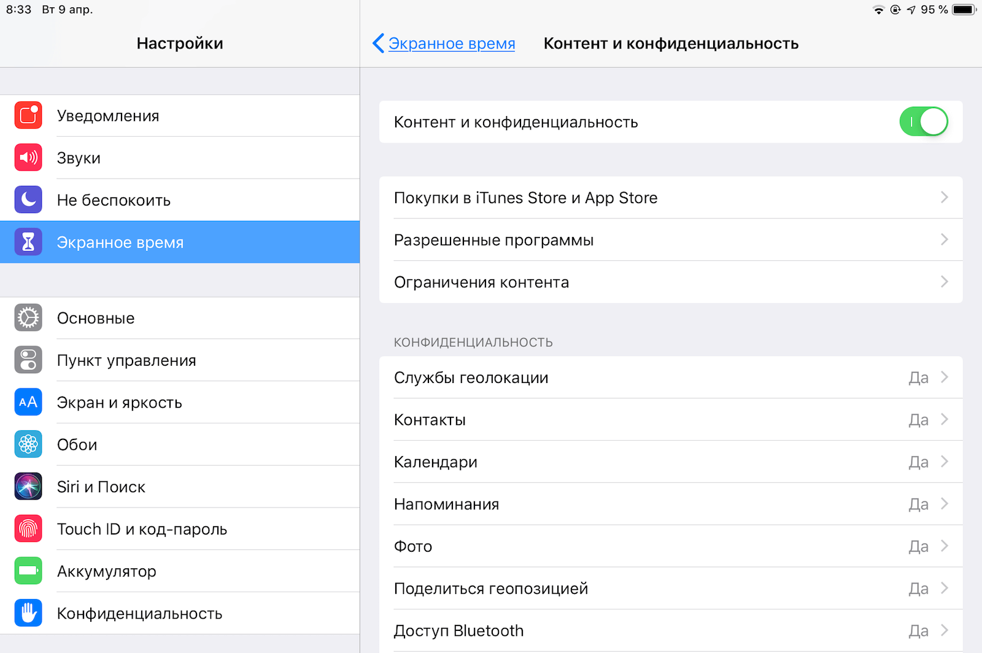The image size is (982, 653).
Task: Select Звуки in the settings sidebar
Action: point(180,158)
